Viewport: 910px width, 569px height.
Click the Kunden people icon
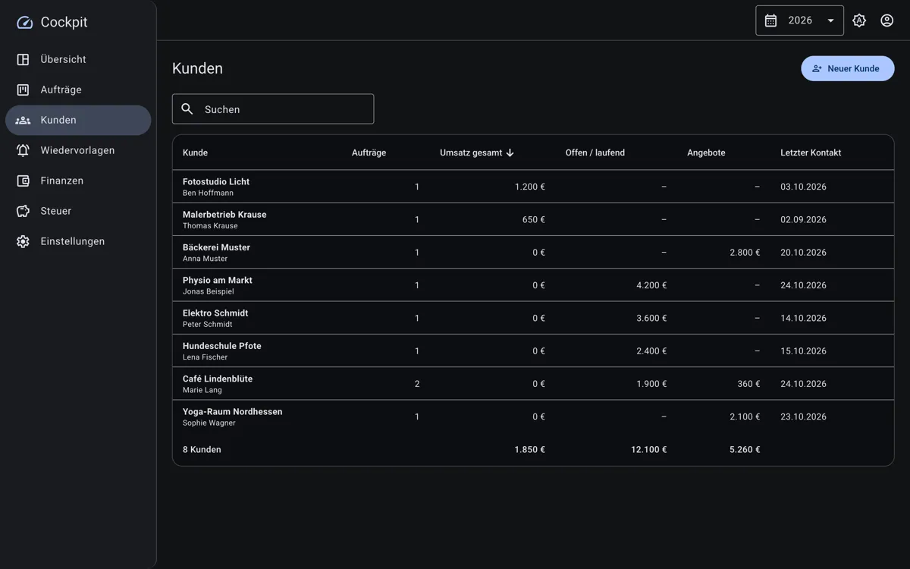[x=24, y=120]
